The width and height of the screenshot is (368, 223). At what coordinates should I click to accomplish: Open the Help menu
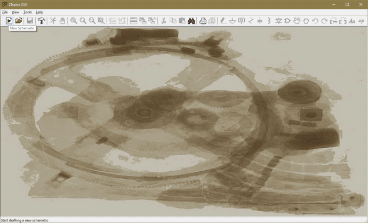coord(39,12)
